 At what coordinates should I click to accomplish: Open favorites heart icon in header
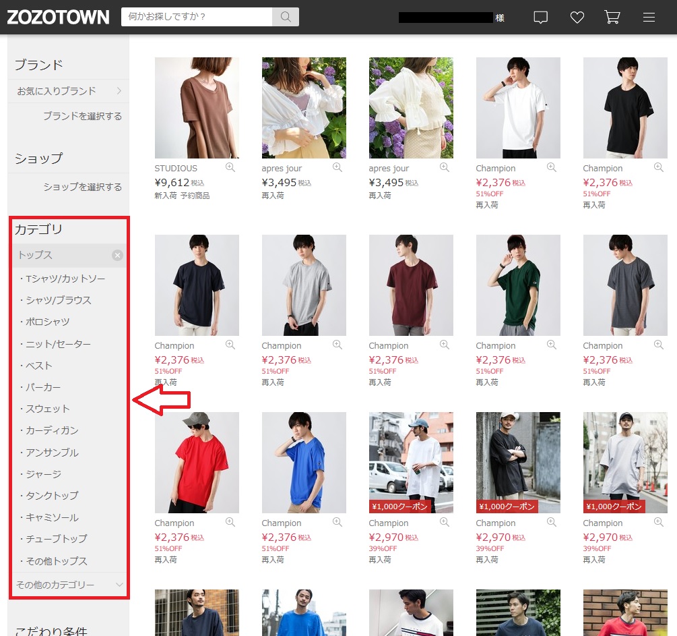pyautogui.click(x=577, y=18)
